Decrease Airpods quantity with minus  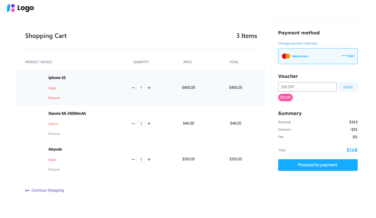(133, 159)
